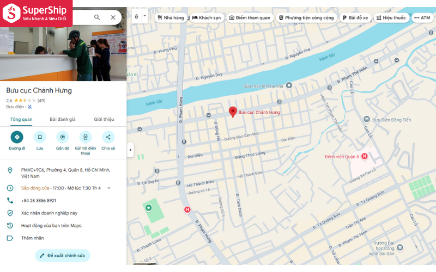Click the wheelchair accessibility icon under the rating

(x=30, y=107)
